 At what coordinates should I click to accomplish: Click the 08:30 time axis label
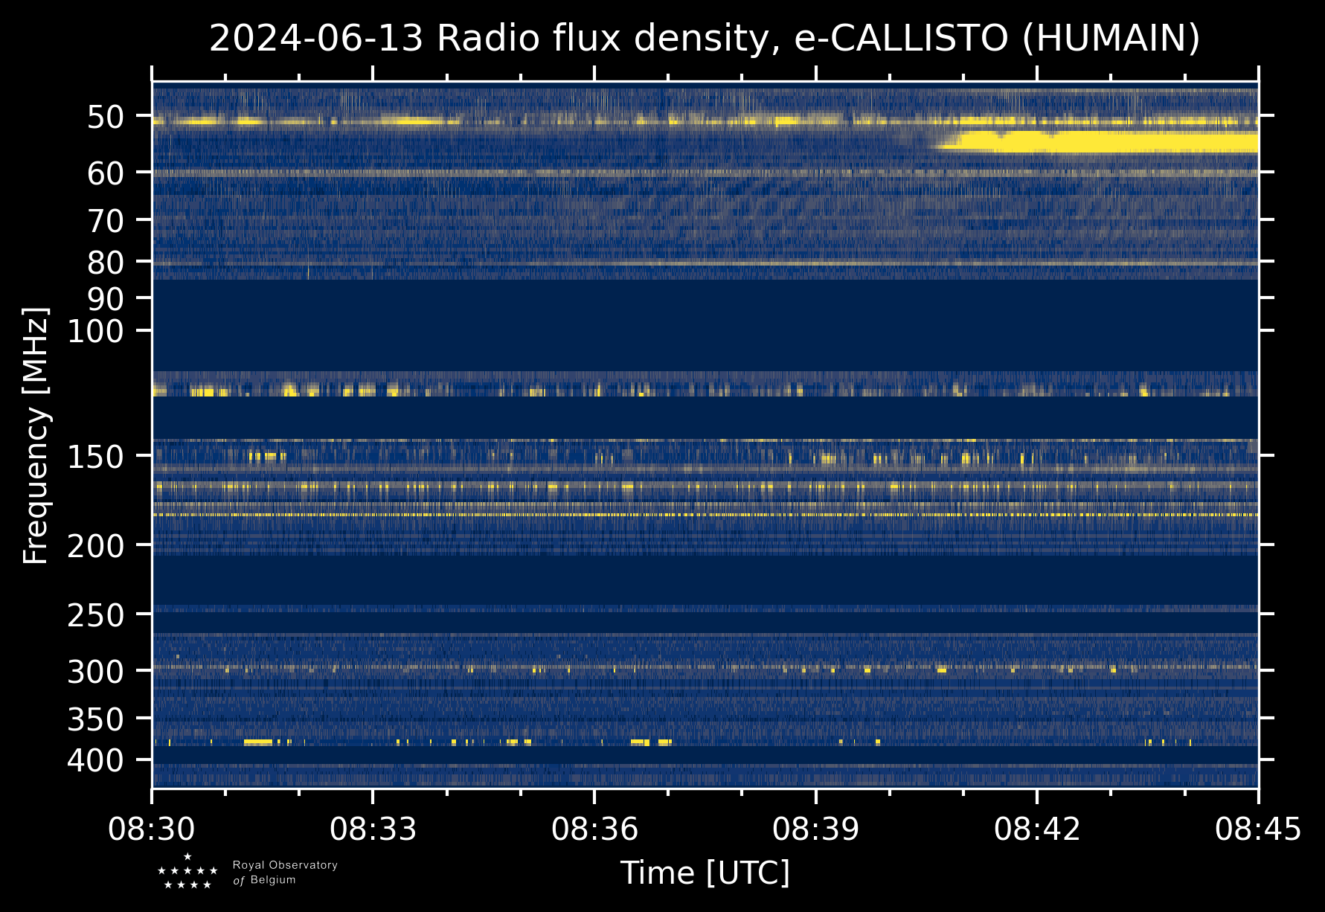tap(152, 829)
